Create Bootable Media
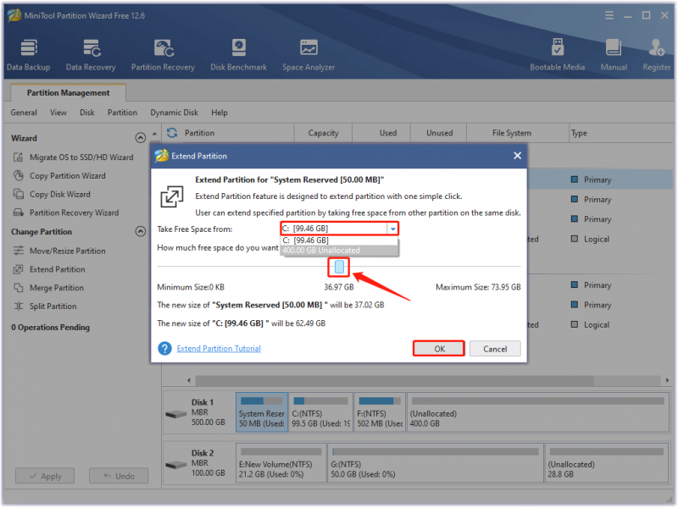 coord(558,55)
